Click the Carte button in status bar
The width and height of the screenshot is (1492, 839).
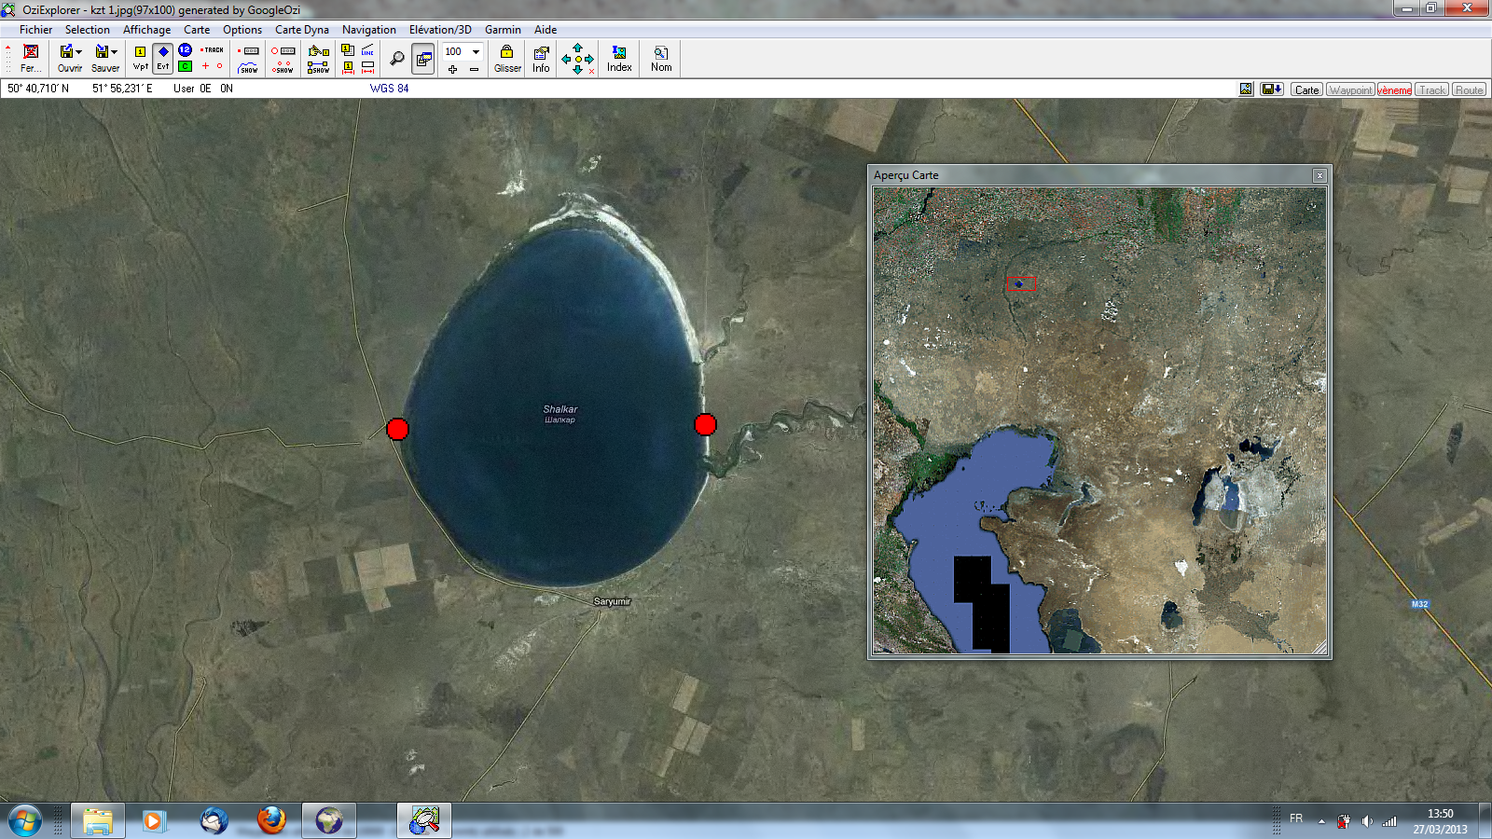(x=1306, y=90)
